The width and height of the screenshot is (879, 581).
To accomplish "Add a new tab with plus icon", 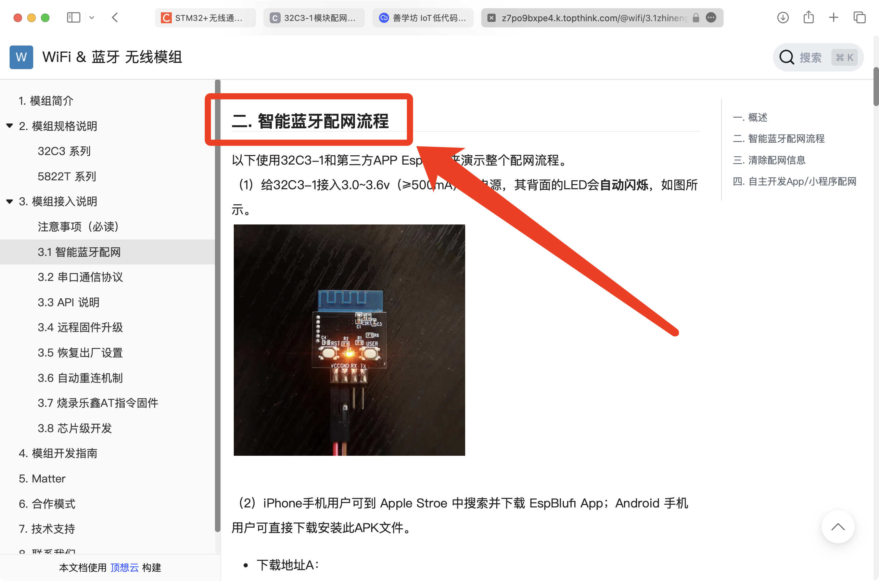I will coord(833,17).
